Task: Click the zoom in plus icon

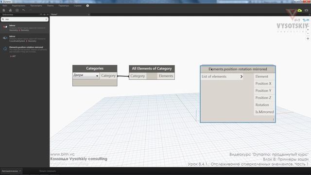Action: (308, 30)
